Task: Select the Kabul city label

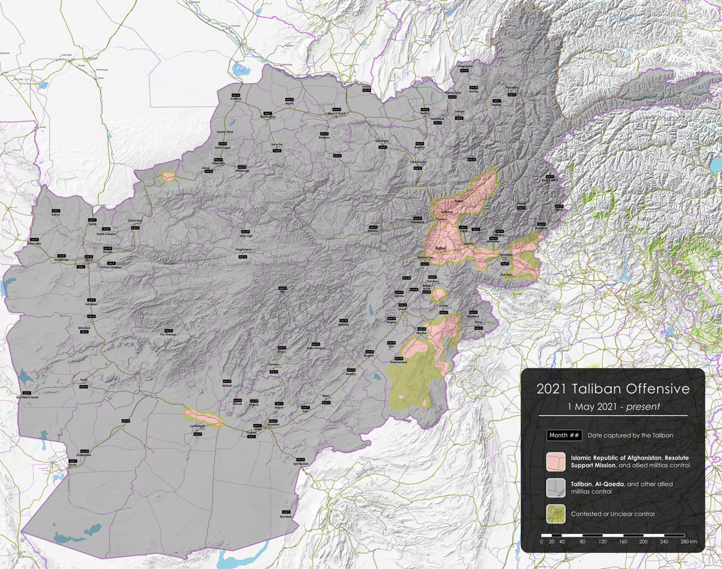Action: (441, 248)
